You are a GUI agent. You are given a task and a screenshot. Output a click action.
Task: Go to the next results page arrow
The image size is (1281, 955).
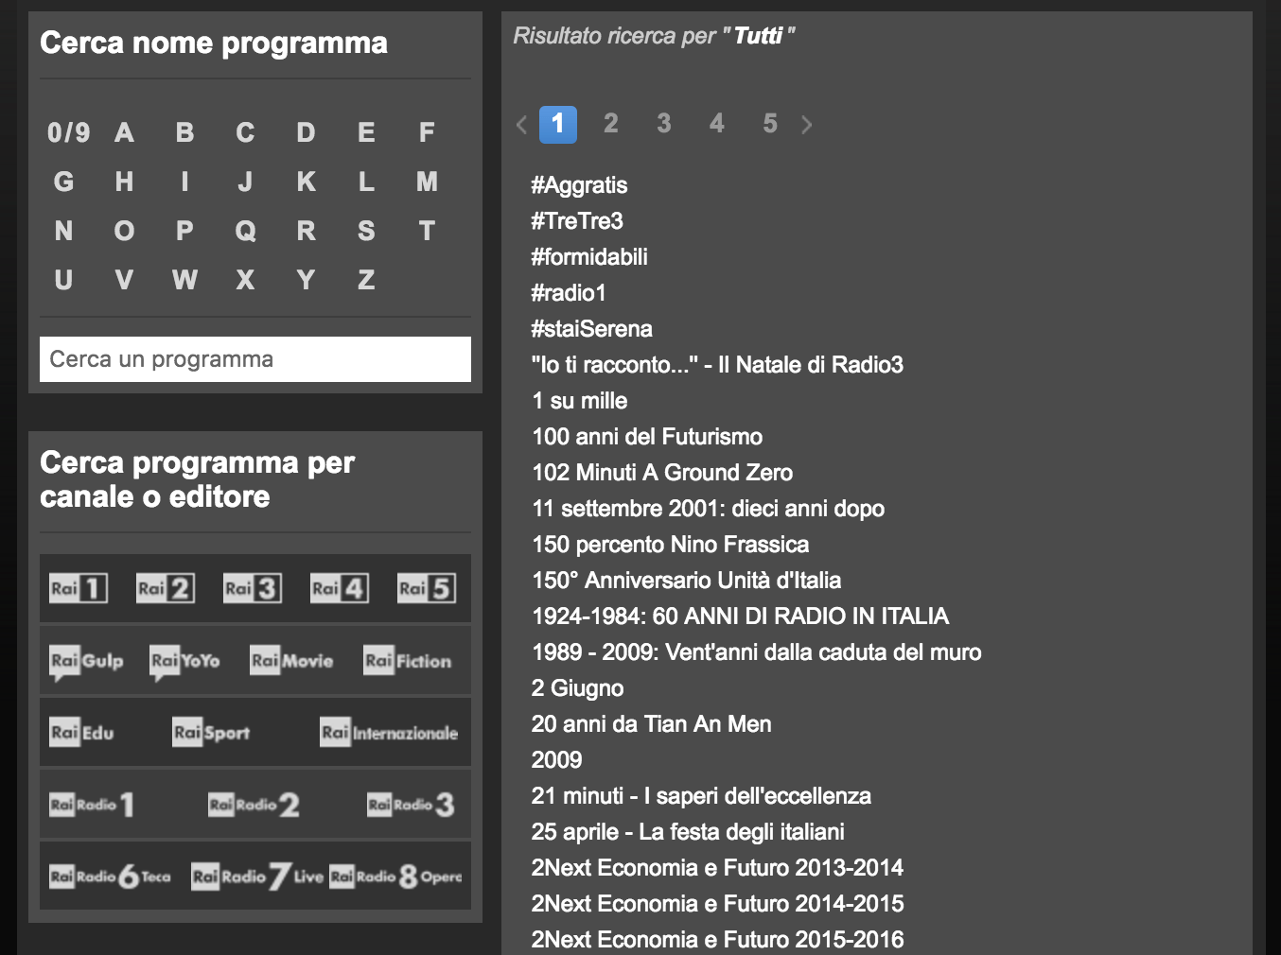807,125
